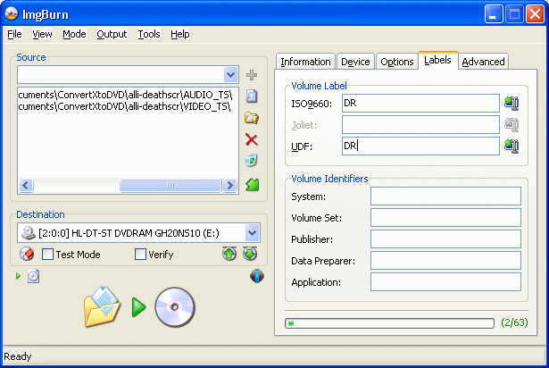
Task: Click the source list horizontal scrollbar thumb
Action: (171, 185)
